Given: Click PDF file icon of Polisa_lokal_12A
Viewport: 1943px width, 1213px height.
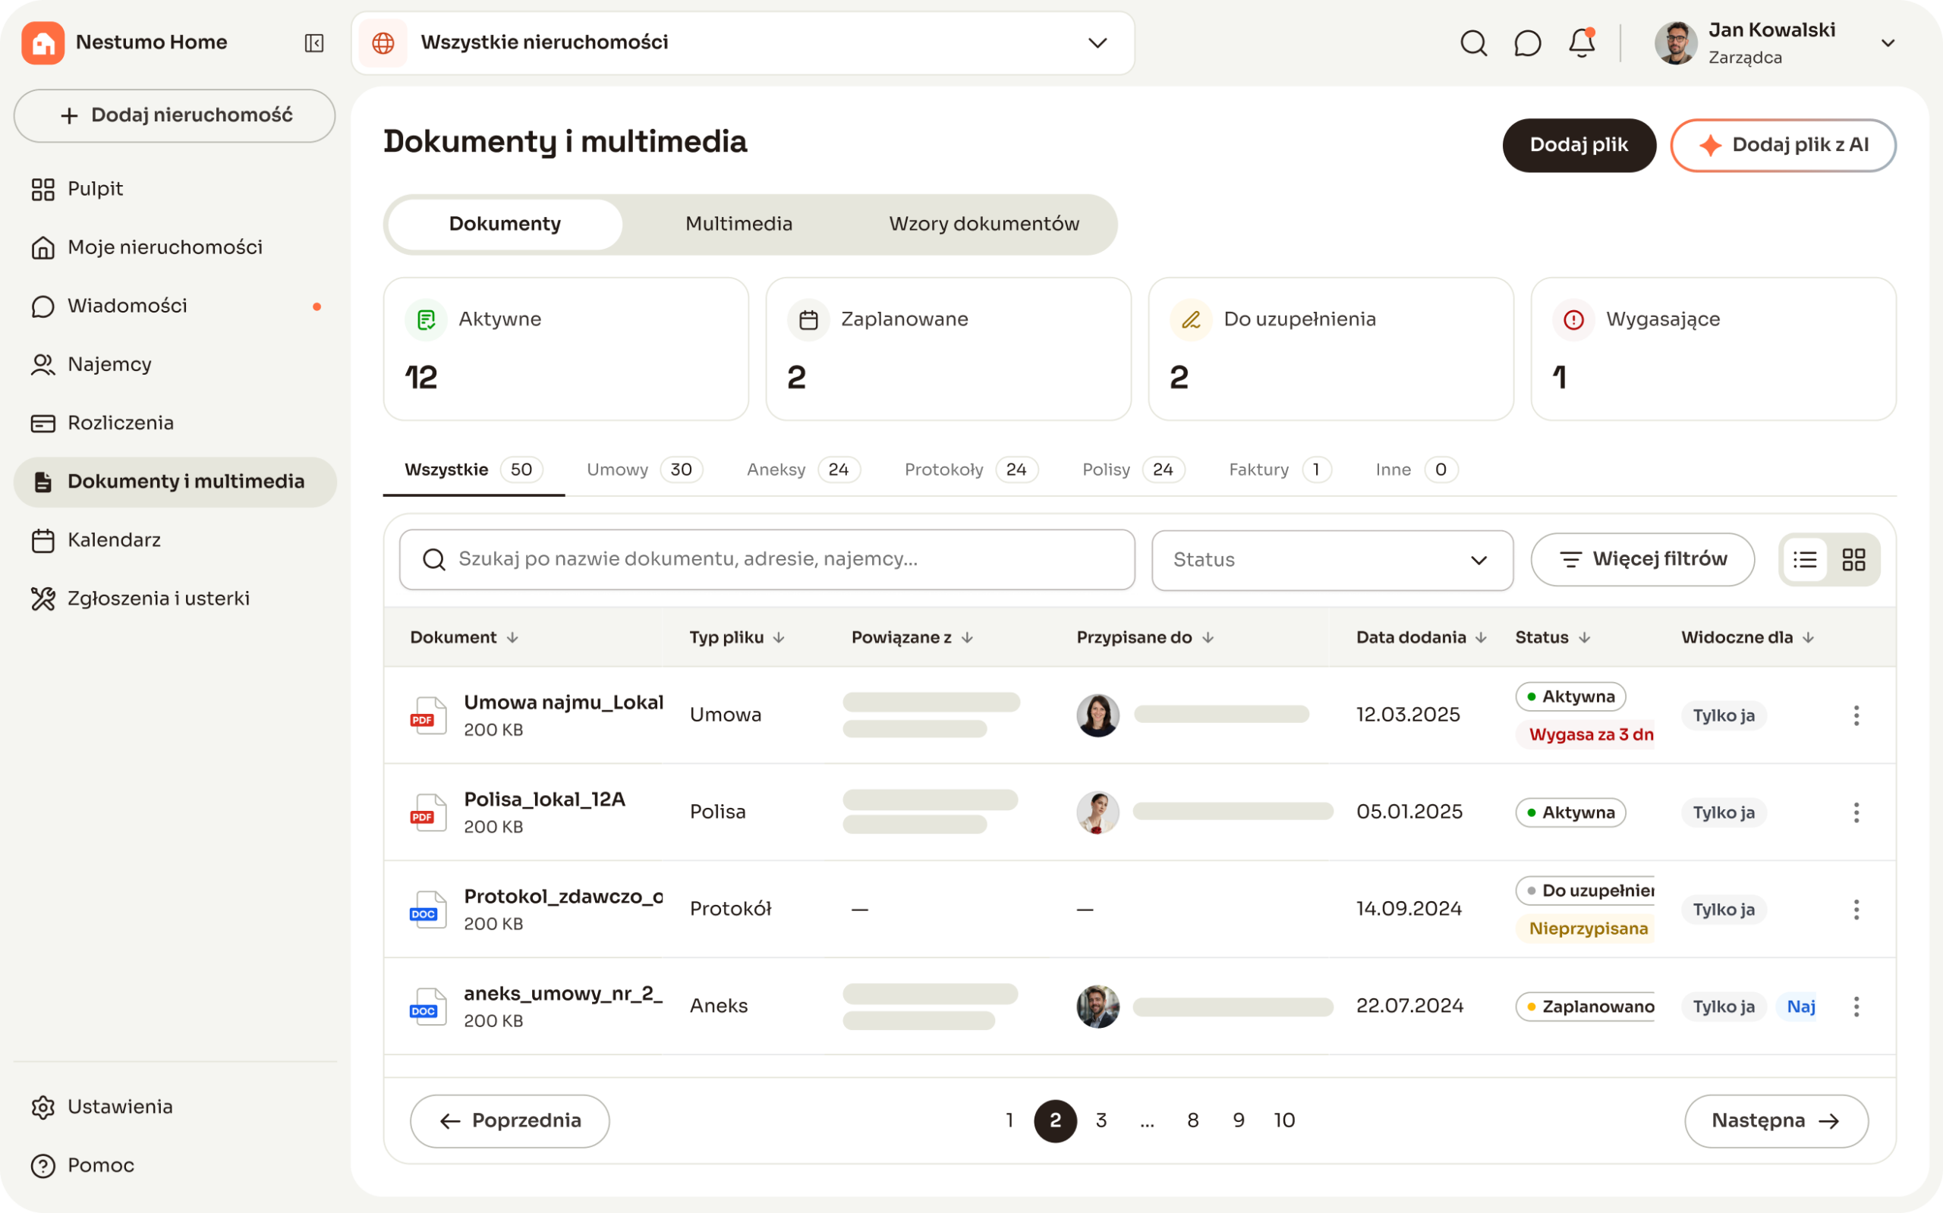Looking at the screenshot, I should (428, 812).
